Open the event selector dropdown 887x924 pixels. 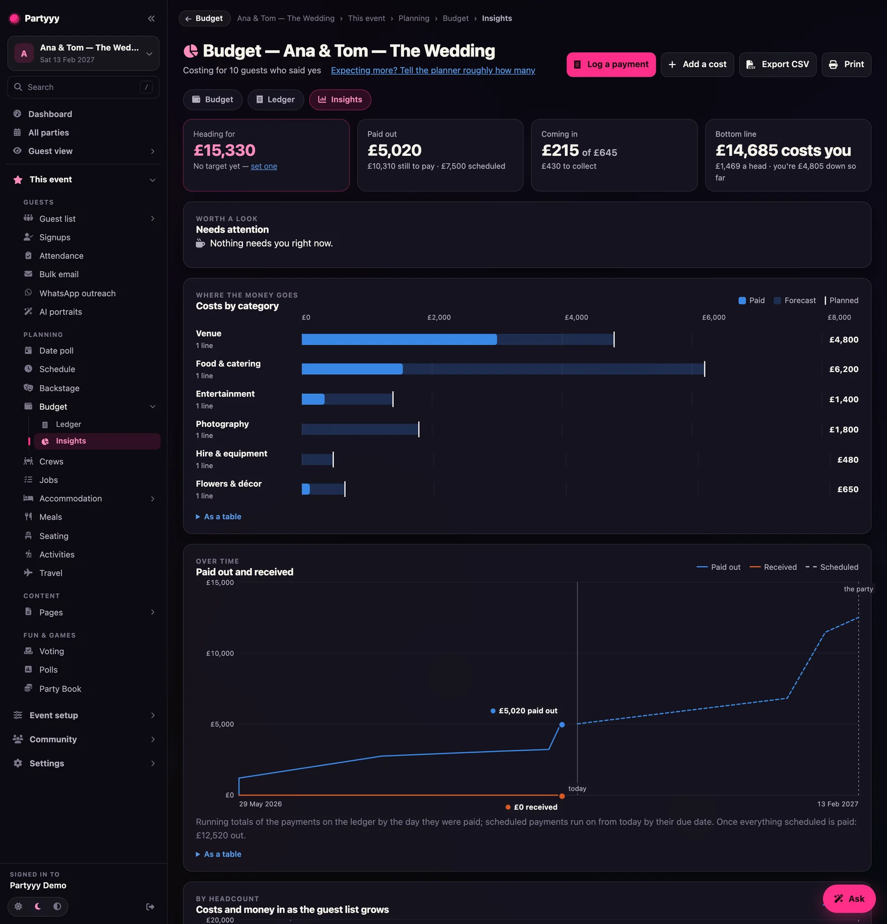click(84, 53)
